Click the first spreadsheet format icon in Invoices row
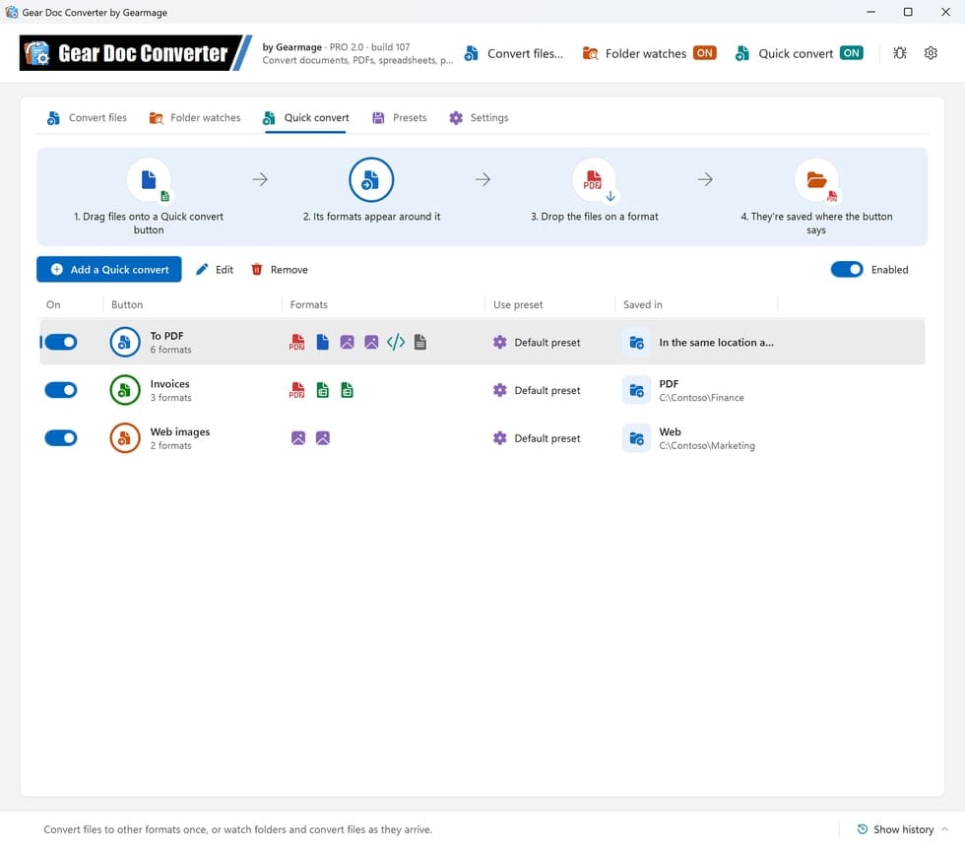This screenshot has width=965, height=847. (x=323, y=390)
